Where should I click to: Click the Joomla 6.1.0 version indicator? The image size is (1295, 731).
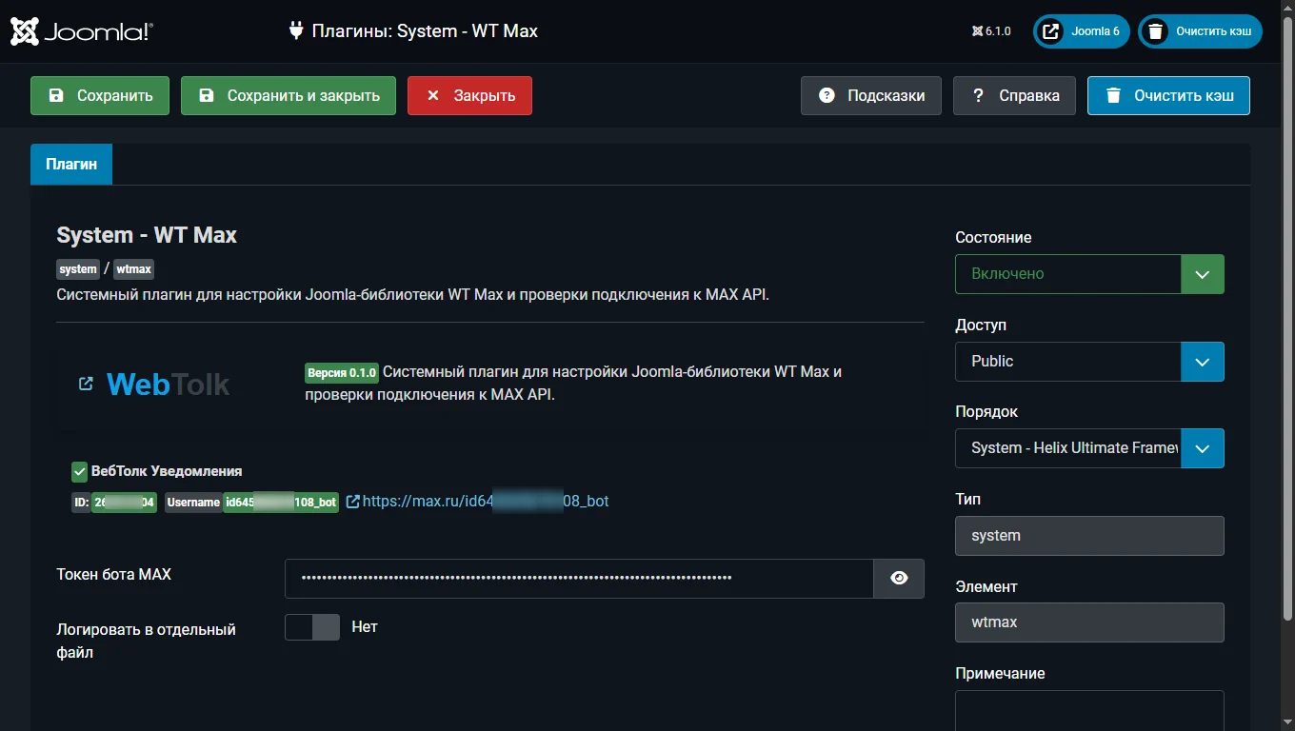click(x=991, y=31)
